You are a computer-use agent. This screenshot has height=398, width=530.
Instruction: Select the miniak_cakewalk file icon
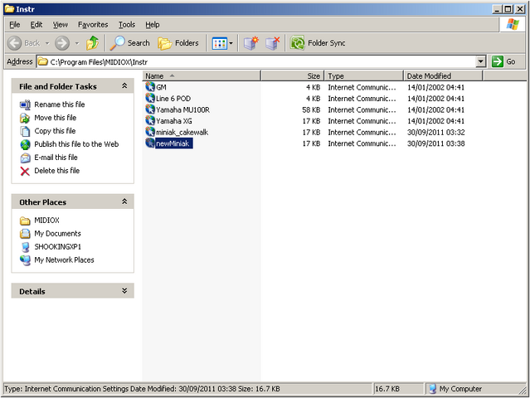pyautogui.click(x=150, y=132)
